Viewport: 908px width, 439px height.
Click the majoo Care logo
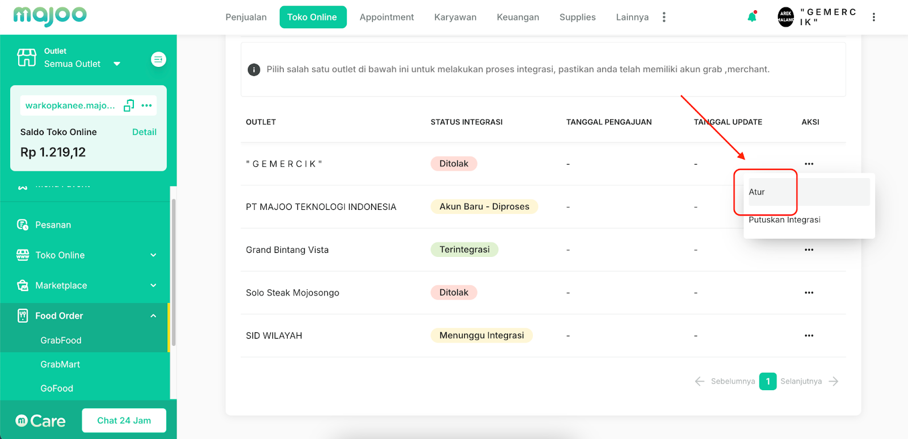coord(40,421)
